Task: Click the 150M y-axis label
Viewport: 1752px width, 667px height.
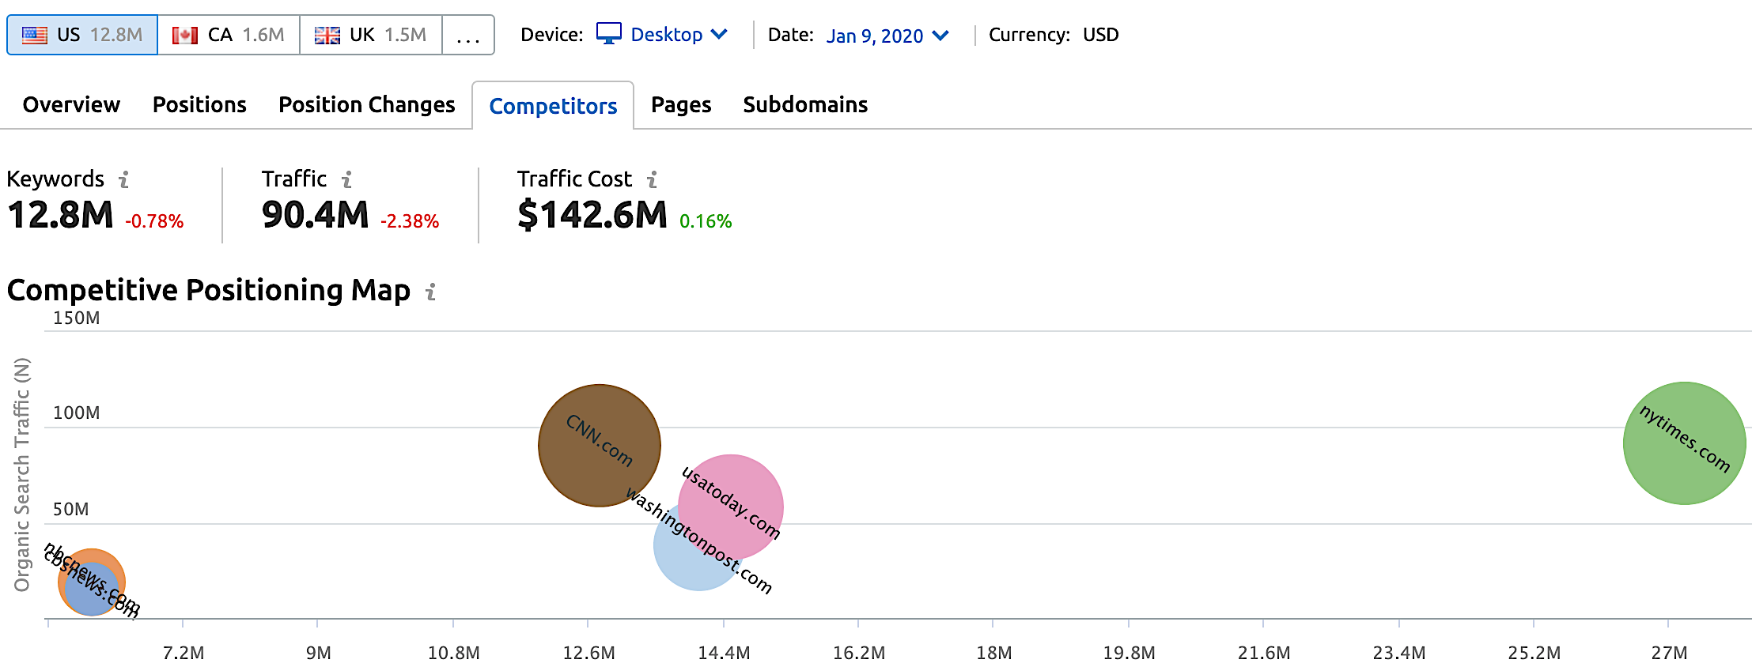Action: point(77,318)
